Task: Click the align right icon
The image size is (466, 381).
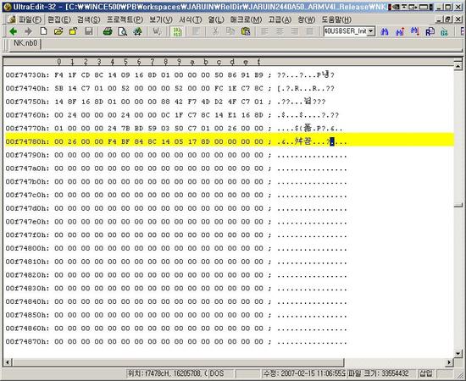Action: coord(295,31)
